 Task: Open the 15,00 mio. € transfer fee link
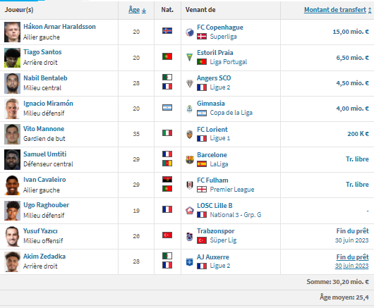[351, 32]
